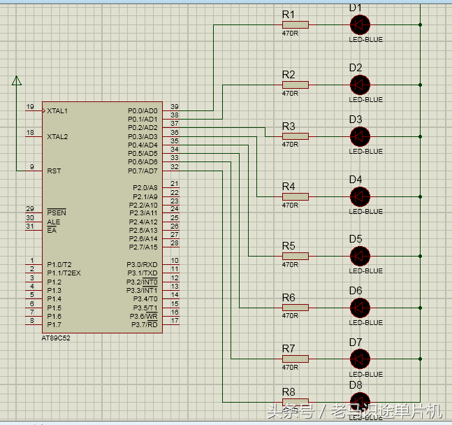
Task: Click the D3 LED component
Action: click(x=360, y=136)
